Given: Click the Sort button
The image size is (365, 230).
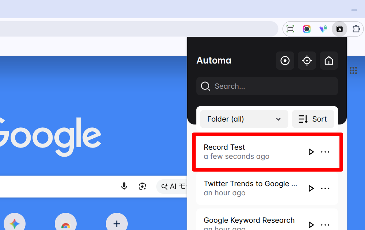Looking at the screenshot, I should [x=313, y=119].
